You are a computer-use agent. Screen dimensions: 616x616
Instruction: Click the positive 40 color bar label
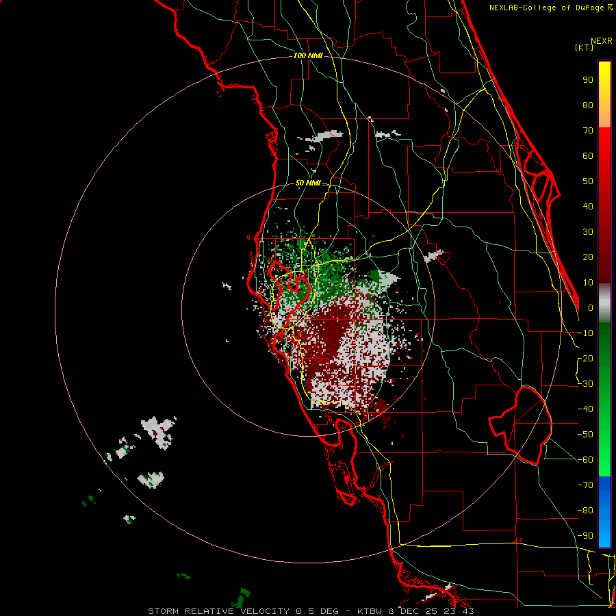pyautogui.click(x=588, y=207)
